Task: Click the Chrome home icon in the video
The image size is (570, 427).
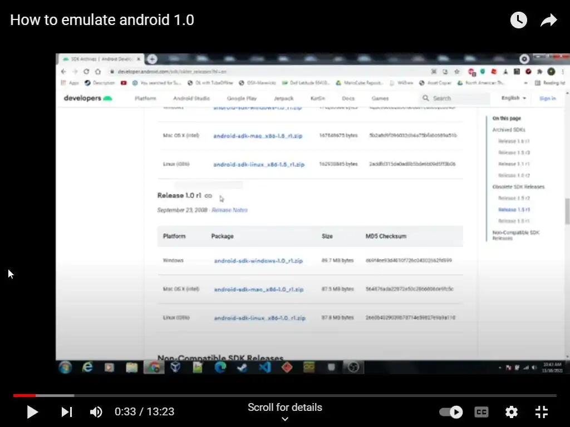Action: tap(98, 72)
